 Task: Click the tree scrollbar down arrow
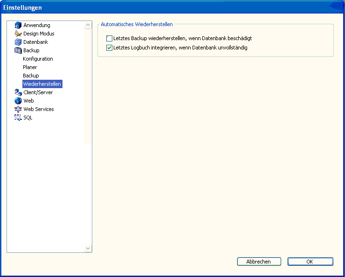88,249
